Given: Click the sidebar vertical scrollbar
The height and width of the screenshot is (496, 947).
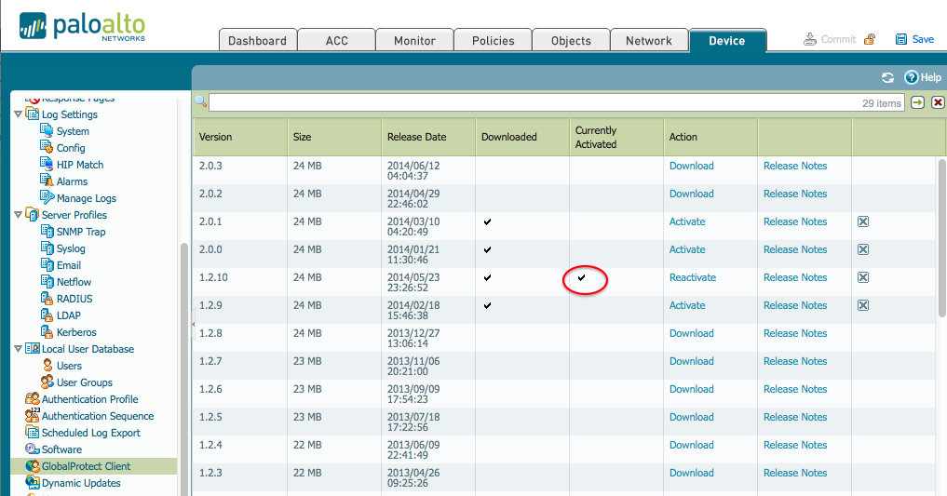Looking at the screenshot, I should pos(184,369).
